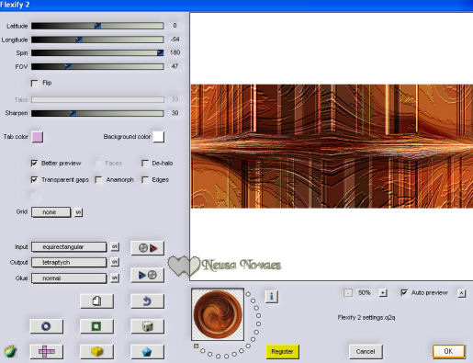Toggle the De-halo checkbox
The width and height of the screenshot is (473, 363).
coord(145,164)
